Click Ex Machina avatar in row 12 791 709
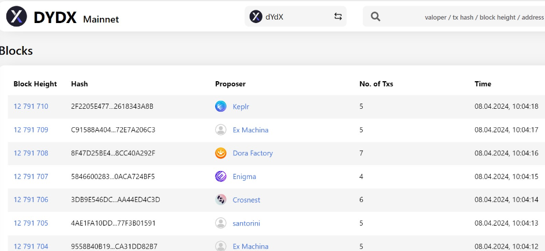The height and width of the screenshot is (251, 545). tap(221, 130)
